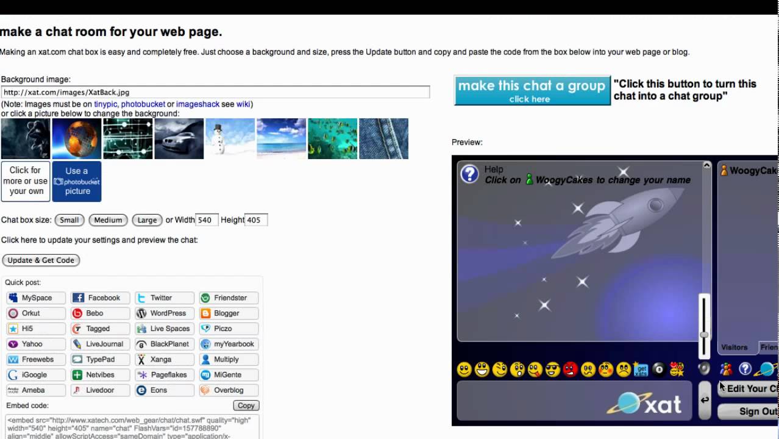
Task: Insert the surprised emoticon
Action: point(518,369)
